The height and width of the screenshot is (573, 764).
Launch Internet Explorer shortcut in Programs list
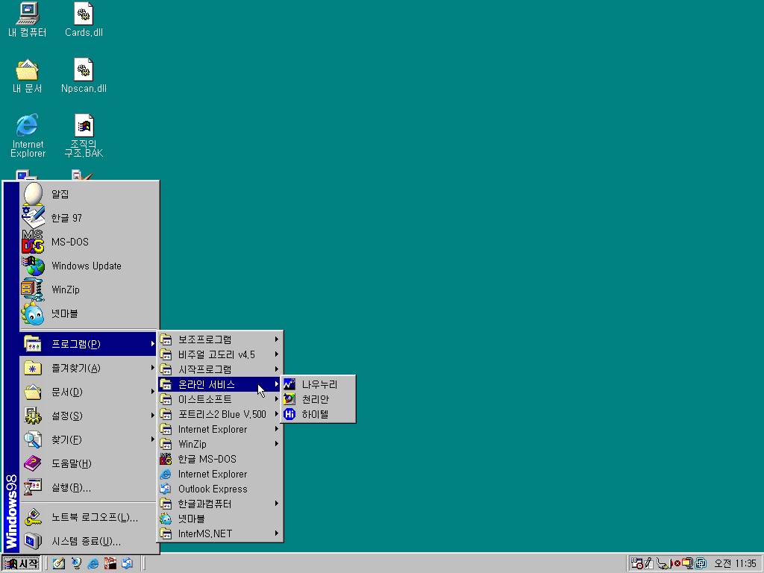pyautogui.click(x=220, y=474)
